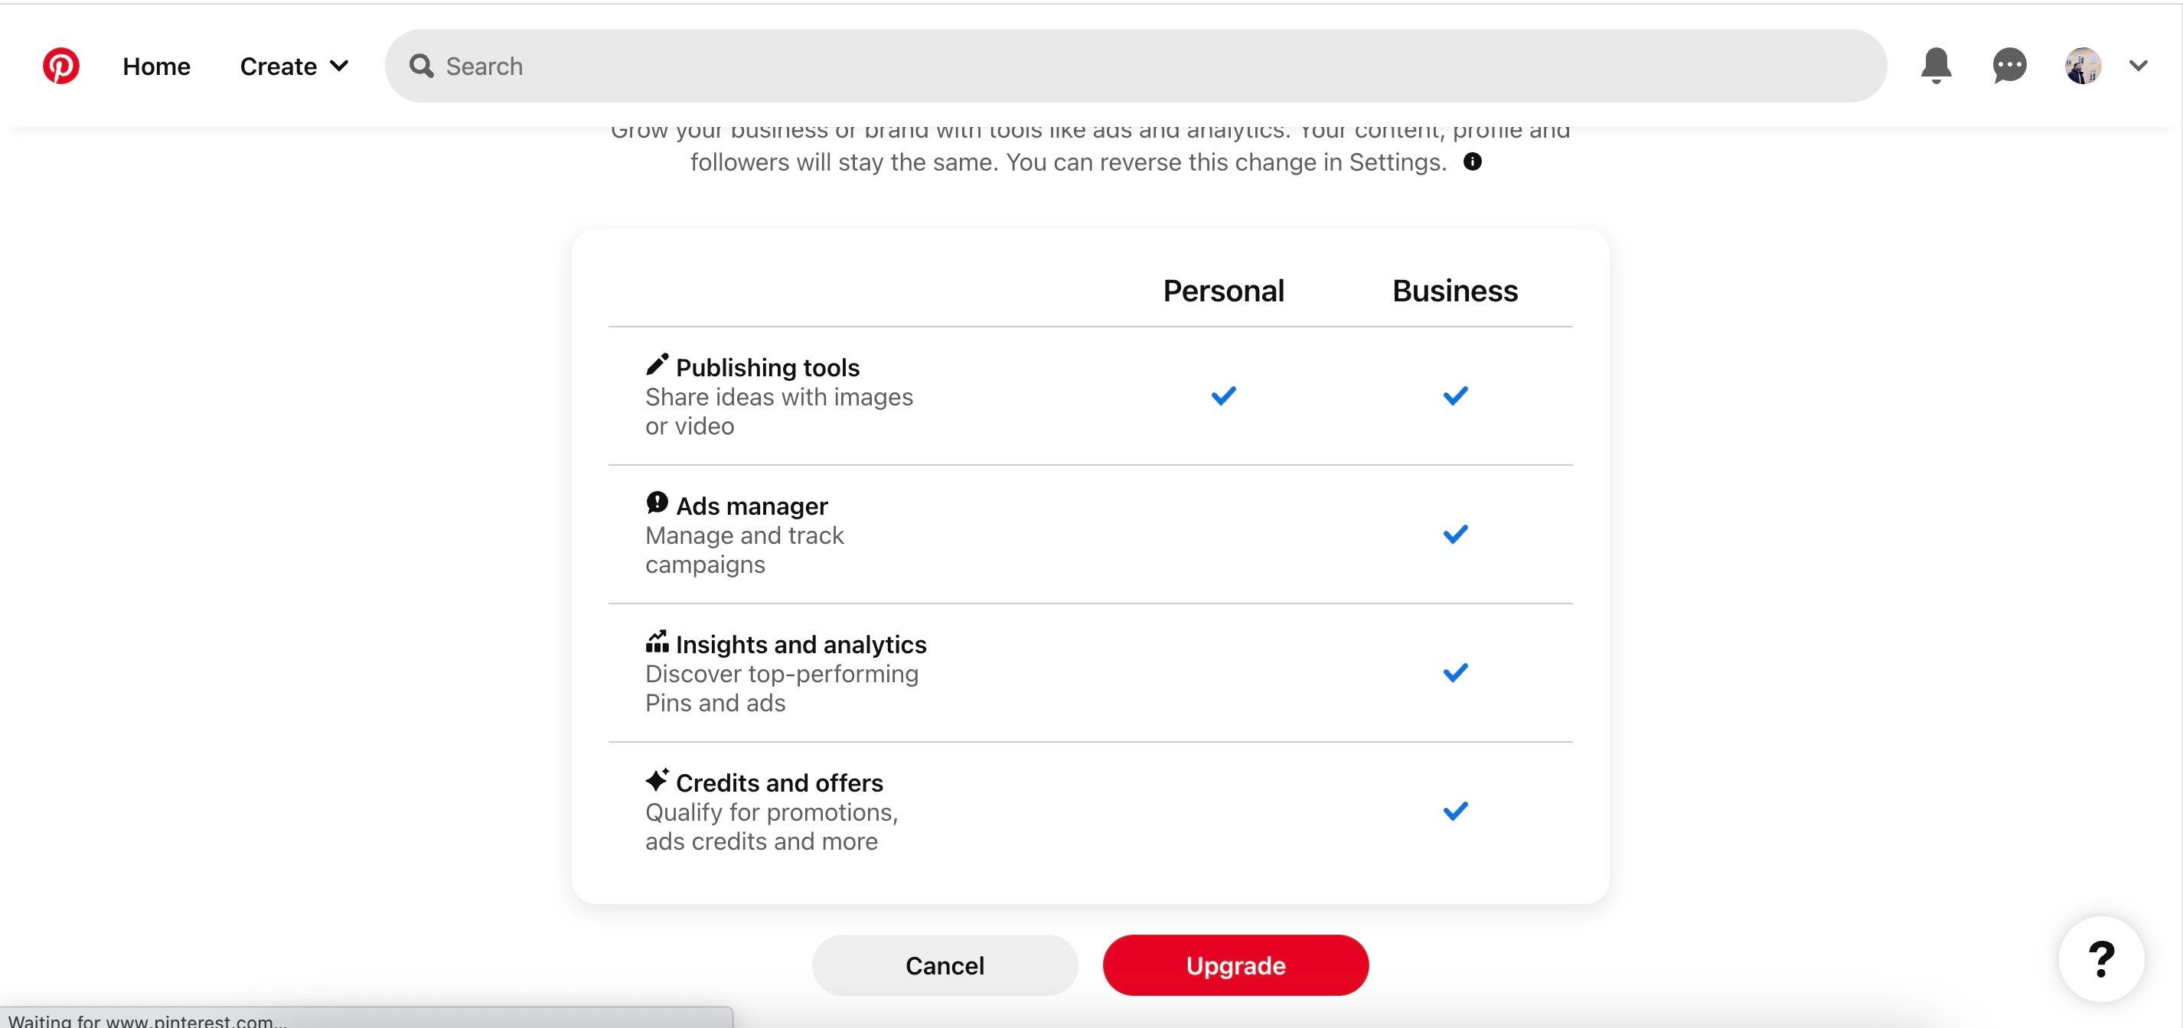Screen dimensions: 2183x1028
Task: Click the info icon after Settings text
Action: coord(1472,161)
